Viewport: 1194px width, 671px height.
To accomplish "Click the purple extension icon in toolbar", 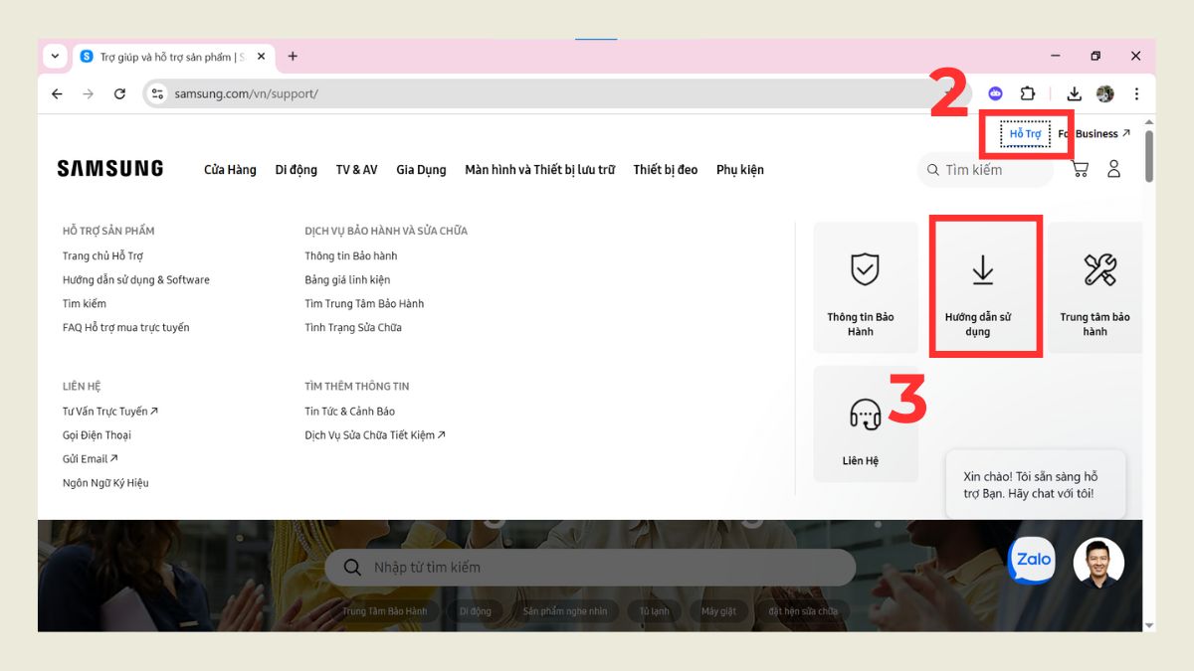I will click(x=995, y=93).
